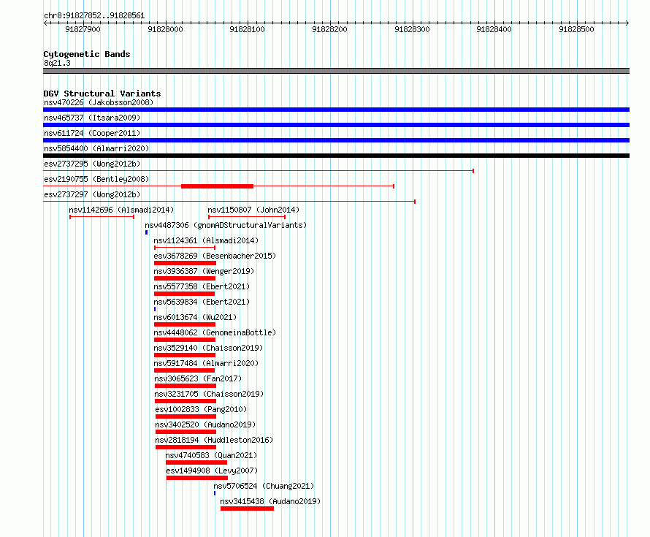Open nsv4487306 (gnomADStructuralVariants) variant

(226, 225)
